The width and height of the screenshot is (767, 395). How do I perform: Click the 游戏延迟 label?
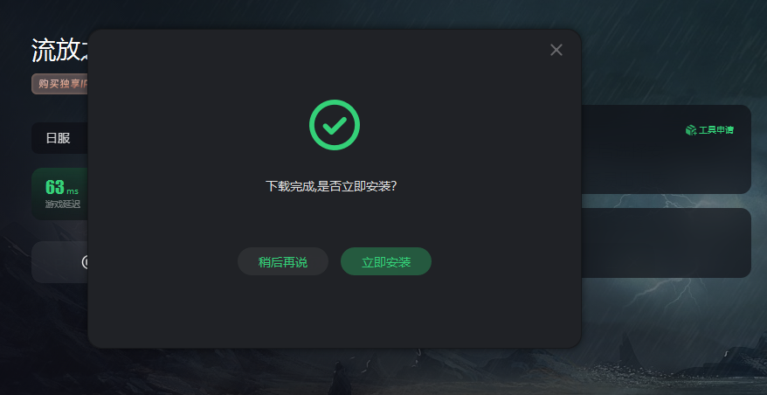(63, 204)
